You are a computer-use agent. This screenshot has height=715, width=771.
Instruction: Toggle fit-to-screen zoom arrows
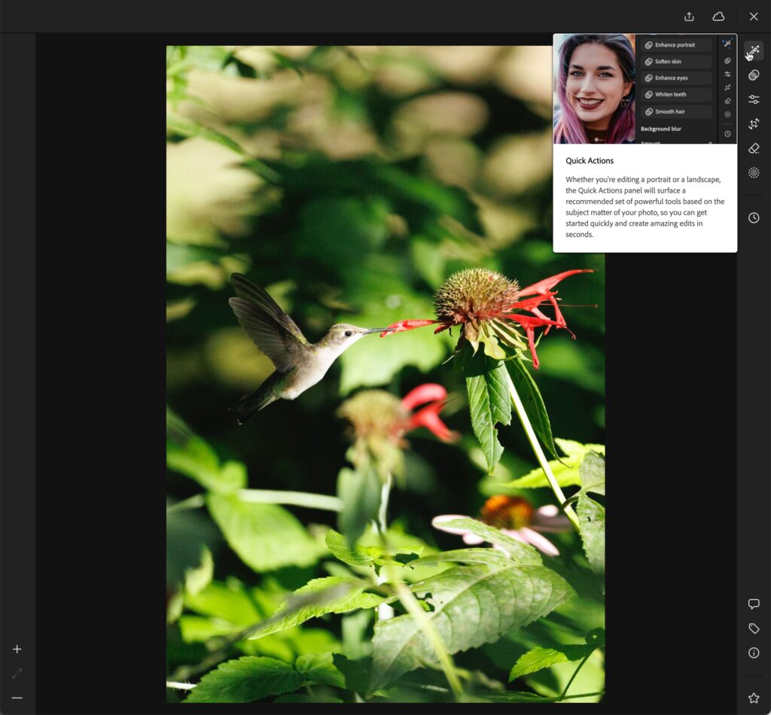17,674
